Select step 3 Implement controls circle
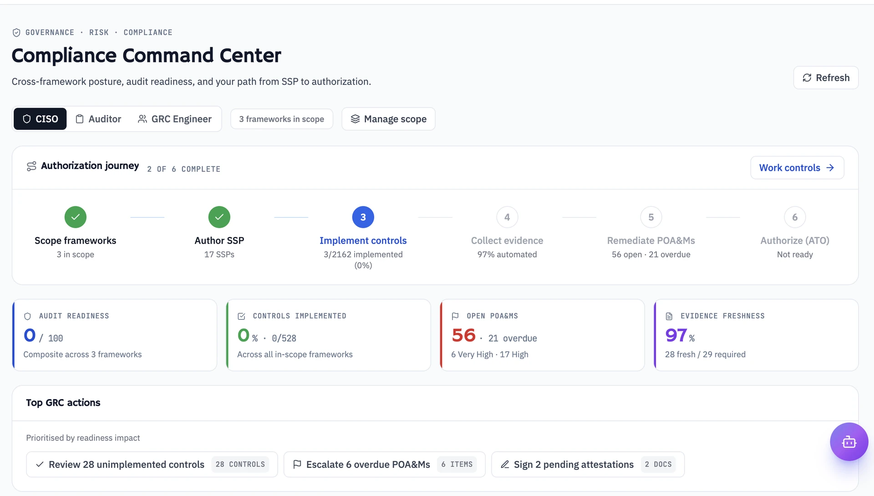Screen dimensions: 874x496 coord(363,217)
